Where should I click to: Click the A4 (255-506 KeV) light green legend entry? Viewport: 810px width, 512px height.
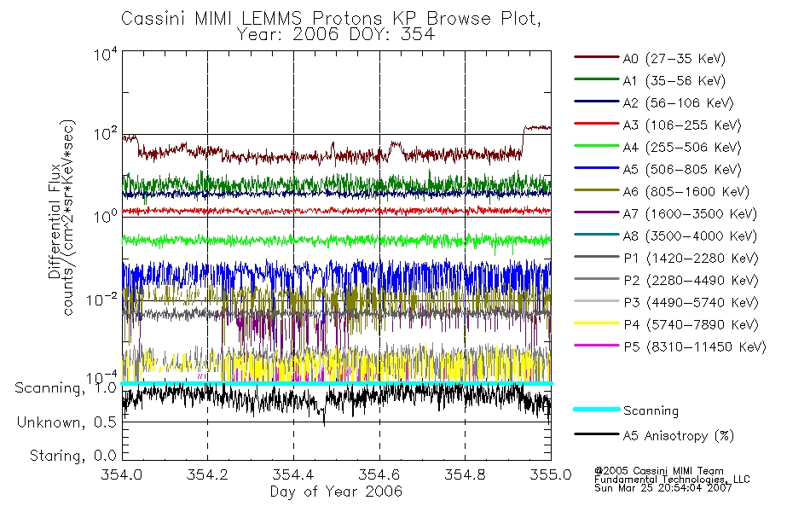point(657,147)
